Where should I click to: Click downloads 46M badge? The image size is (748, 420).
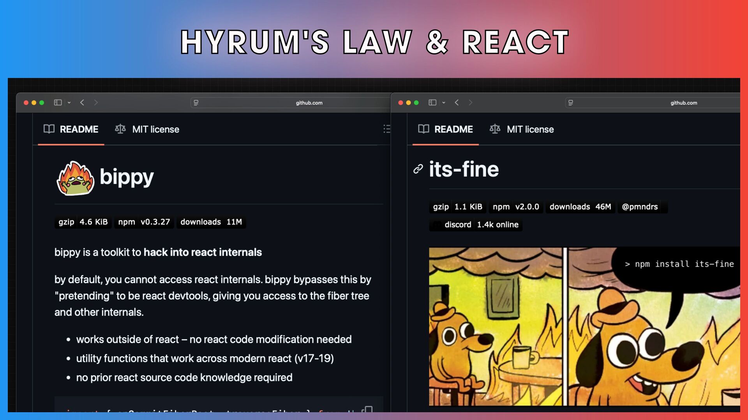point(580,207)
